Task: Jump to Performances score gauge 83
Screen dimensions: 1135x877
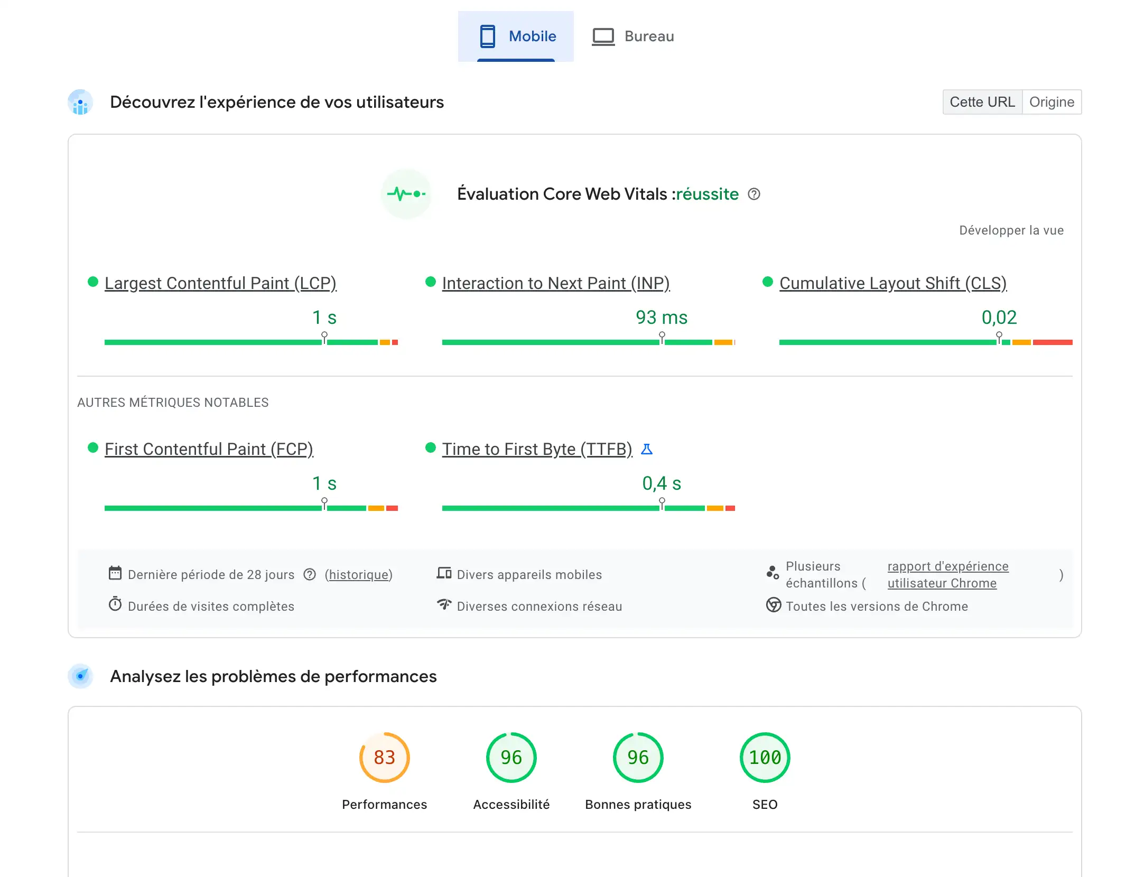Action: coord(384,758)
